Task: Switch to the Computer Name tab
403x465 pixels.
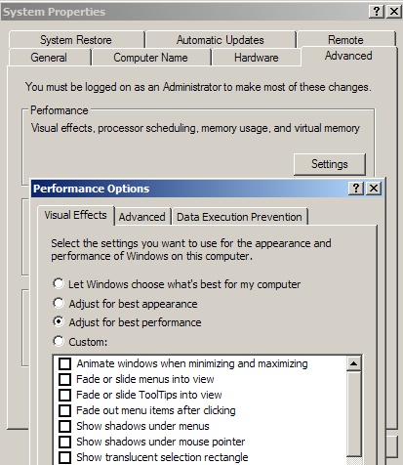Action: click(x=150, y=58)
